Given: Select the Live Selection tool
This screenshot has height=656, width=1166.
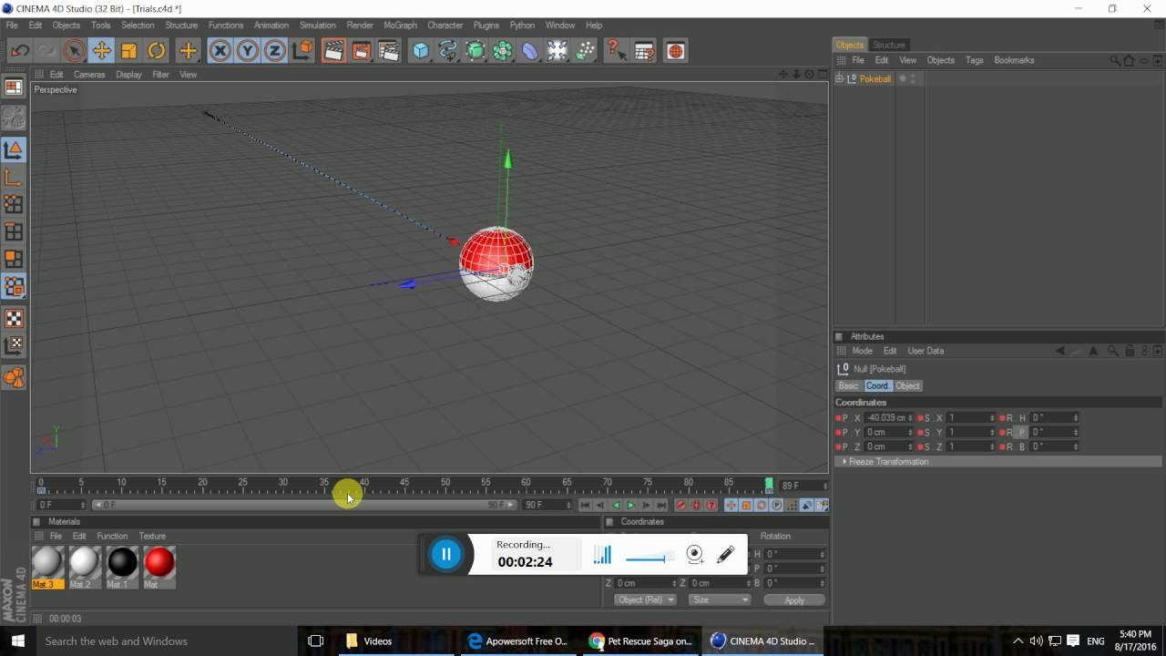Looking at the screenshot, I should click(75, 51).
